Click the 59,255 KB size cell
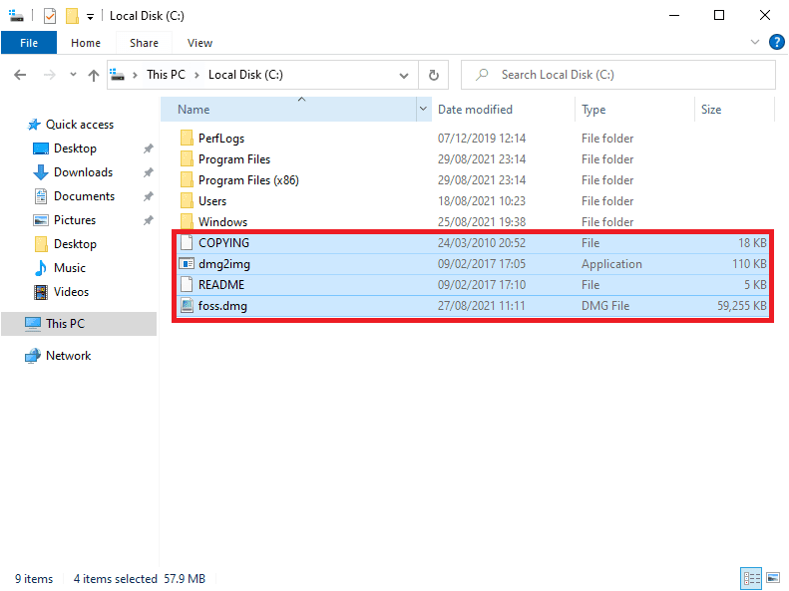 tap(742, 306)
